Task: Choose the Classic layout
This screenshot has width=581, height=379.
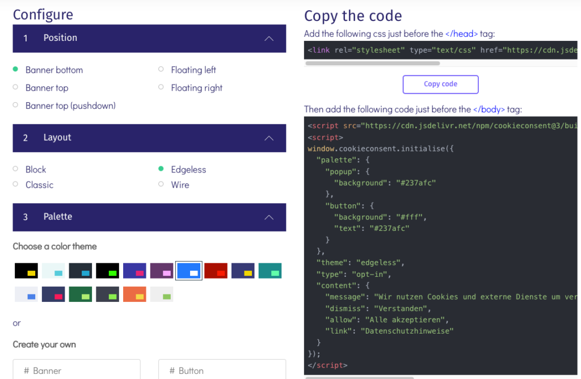Action: click(15, 184)
